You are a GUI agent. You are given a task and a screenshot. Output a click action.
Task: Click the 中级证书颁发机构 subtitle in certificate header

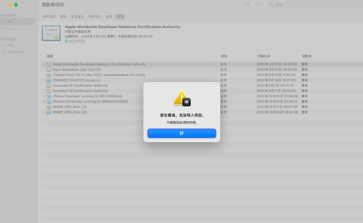[x=78, y=32]
